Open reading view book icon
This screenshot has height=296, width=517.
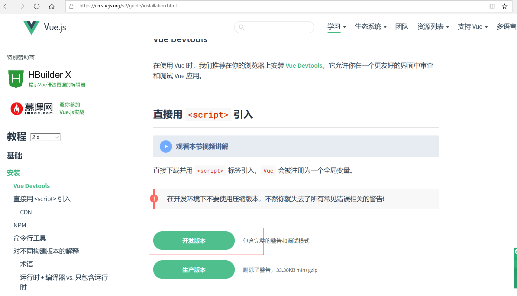tap(492, 6)
